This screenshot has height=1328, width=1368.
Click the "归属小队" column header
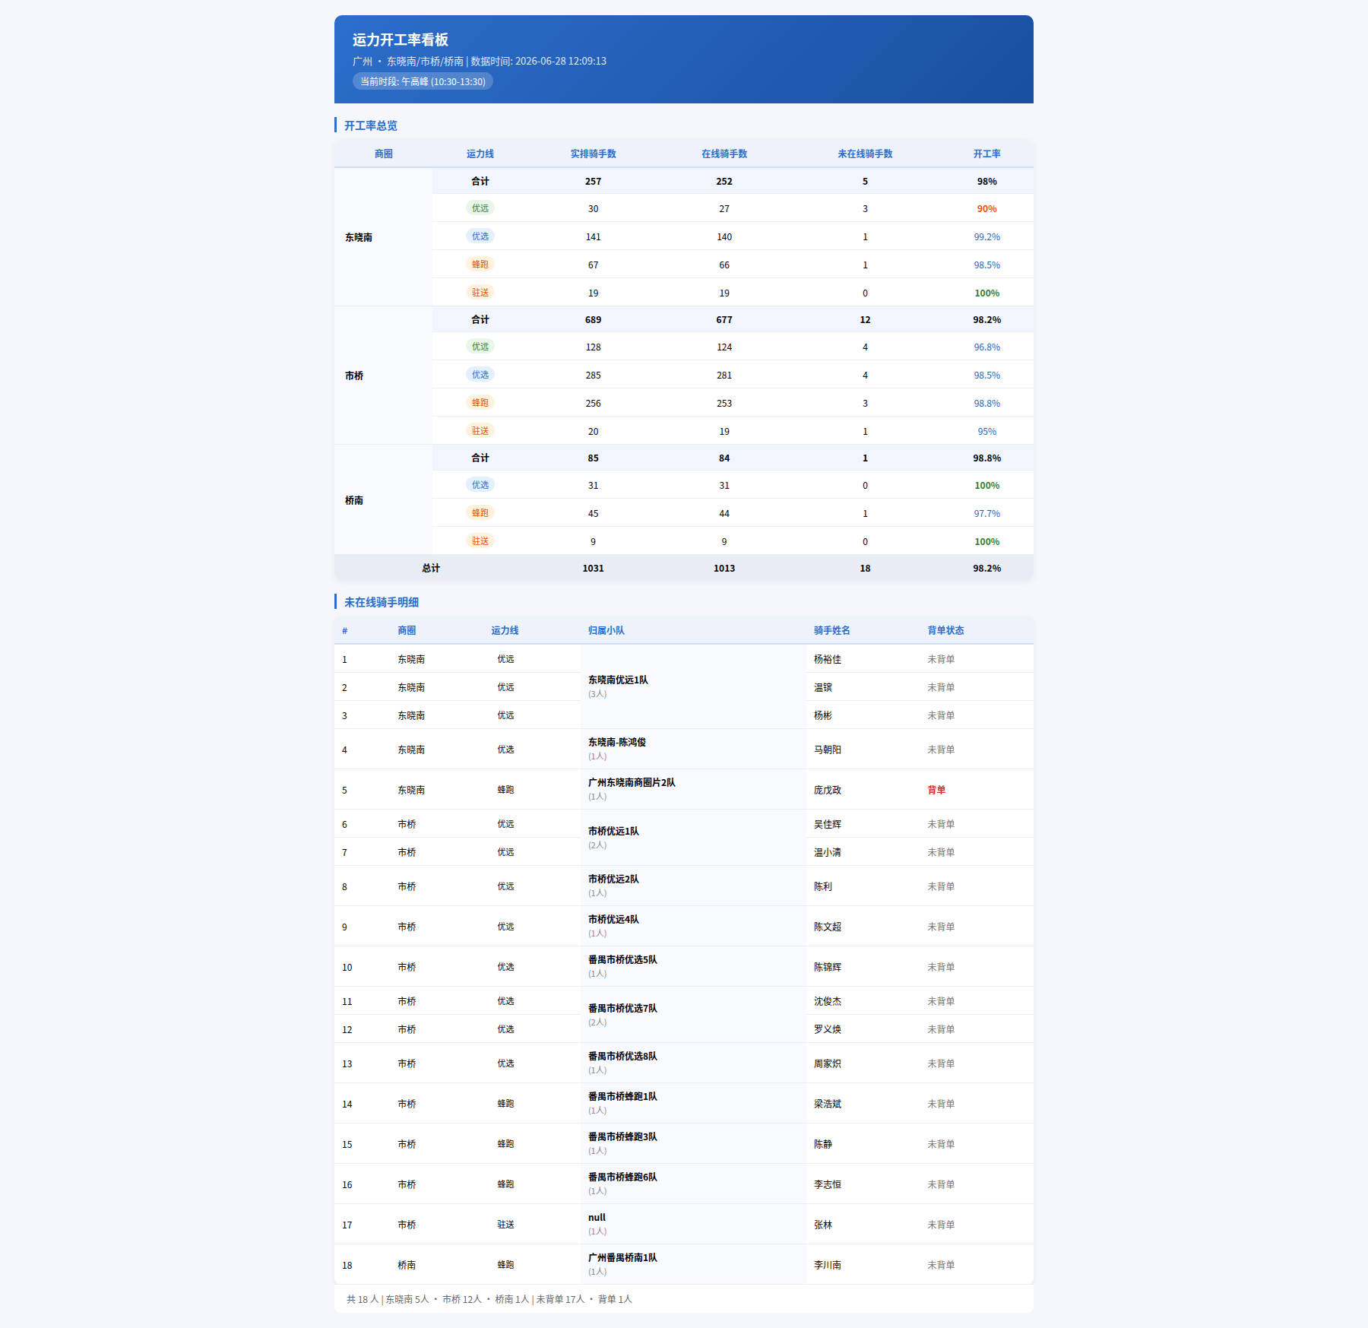coord(606,630)
